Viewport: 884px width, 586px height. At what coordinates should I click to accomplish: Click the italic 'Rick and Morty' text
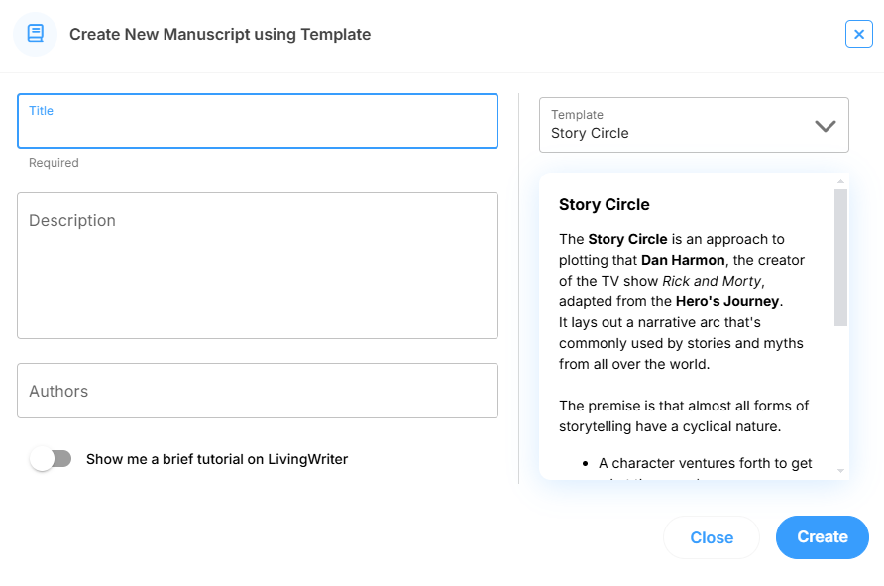[712, 281]
